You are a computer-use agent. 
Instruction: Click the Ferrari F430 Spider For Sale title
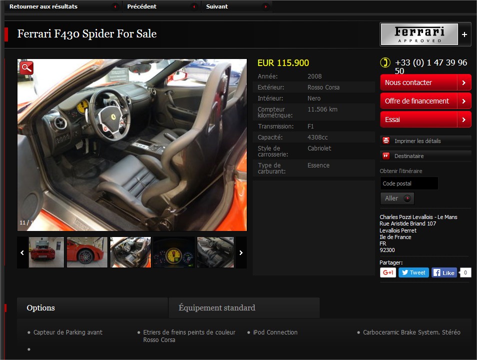click(87, 33)
